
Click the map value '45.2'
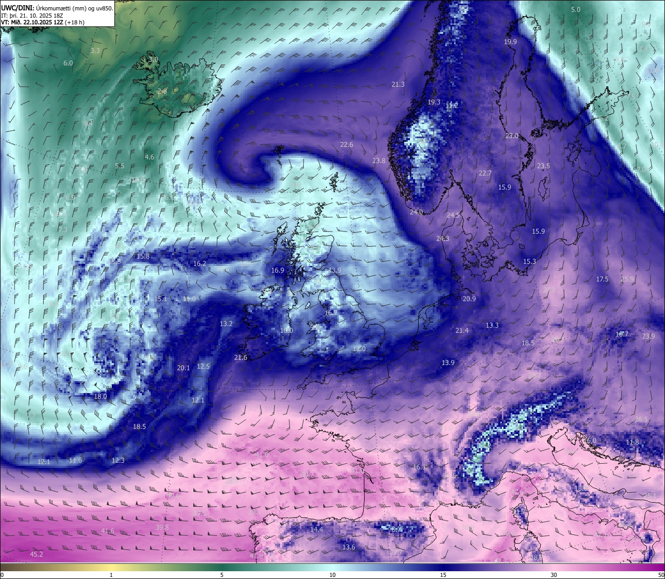point(36,554)
